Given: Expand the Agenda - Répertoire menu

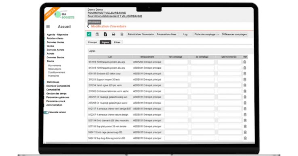Looking at the screenshot, I should [57, 35].
